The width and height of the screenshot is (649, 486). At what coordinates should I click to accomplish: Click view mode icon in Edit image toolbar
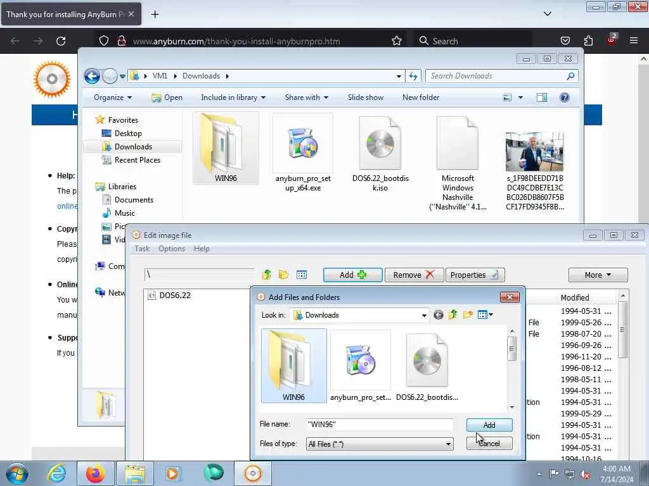pos(301,275)
